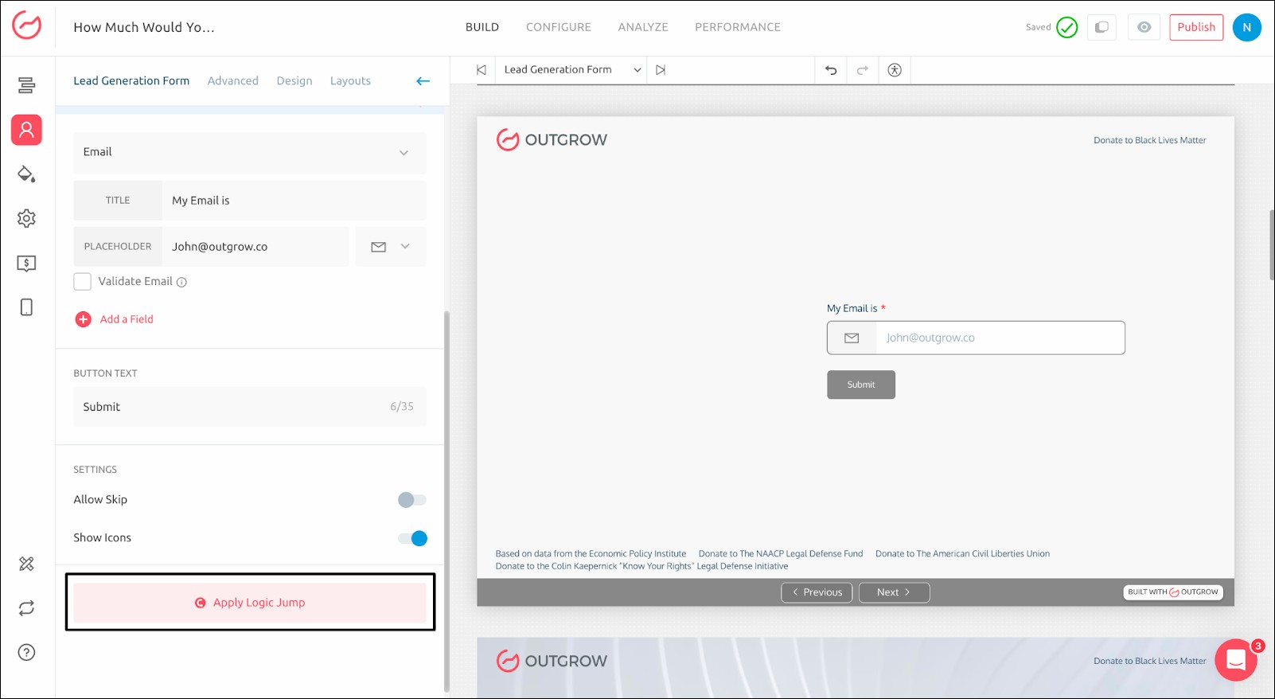Click the preview eye icon
1275x699 pixels.
(x=1144, y=27)
